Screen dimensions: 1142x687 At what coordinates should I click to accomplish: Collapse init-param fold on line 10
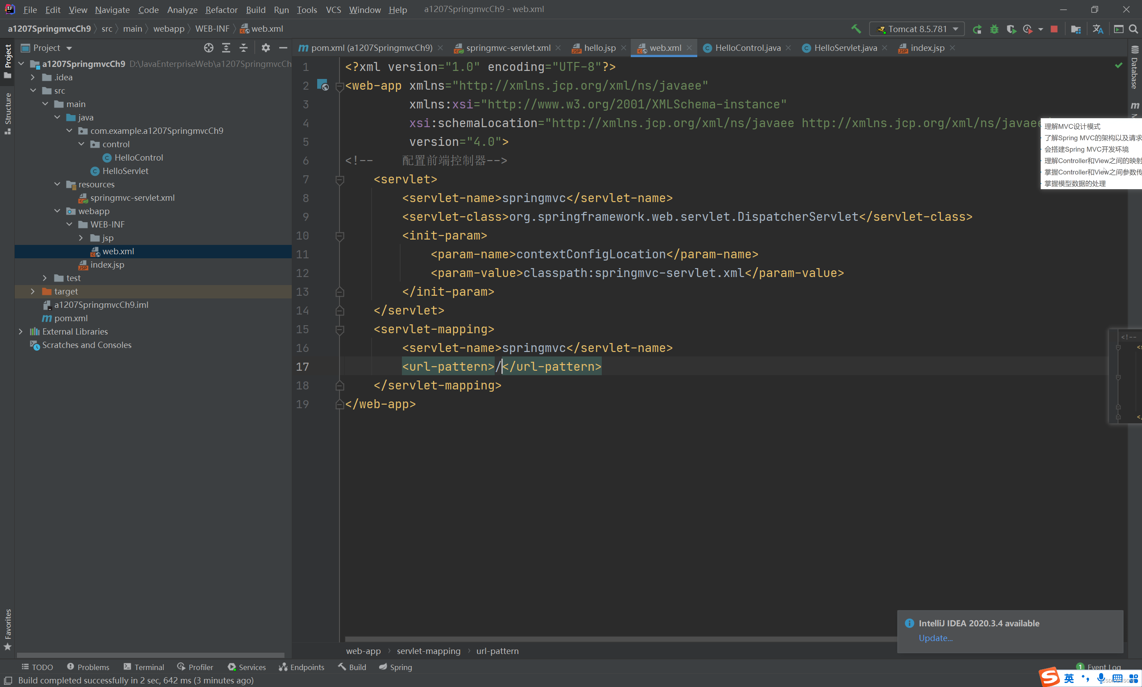pyautogui.click(x=339, y=236)
